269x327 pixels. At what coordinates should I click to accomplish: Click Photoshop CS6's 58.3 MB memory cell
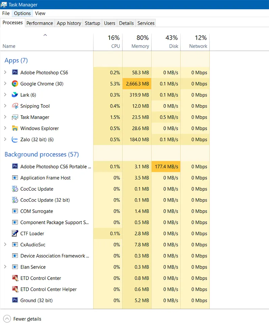click(x=137, y=73)
